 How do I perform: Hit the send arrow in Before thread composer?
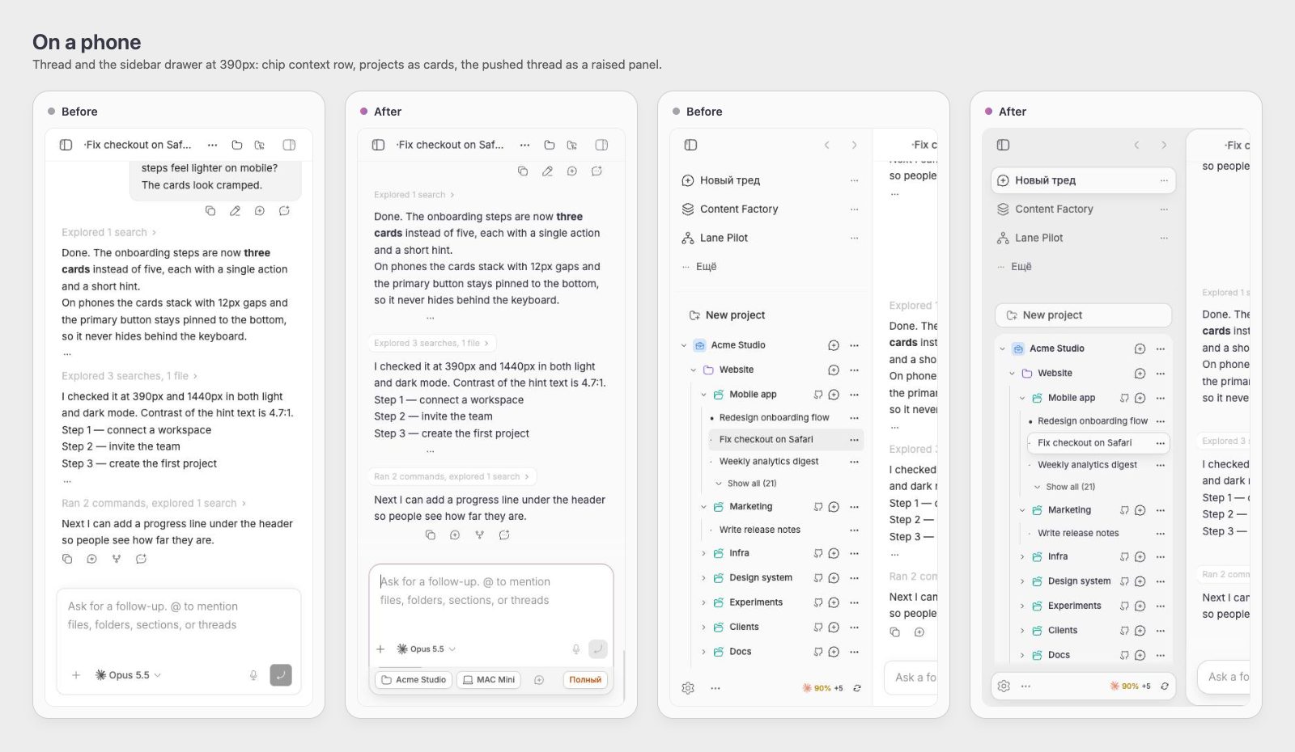(281, 674)
